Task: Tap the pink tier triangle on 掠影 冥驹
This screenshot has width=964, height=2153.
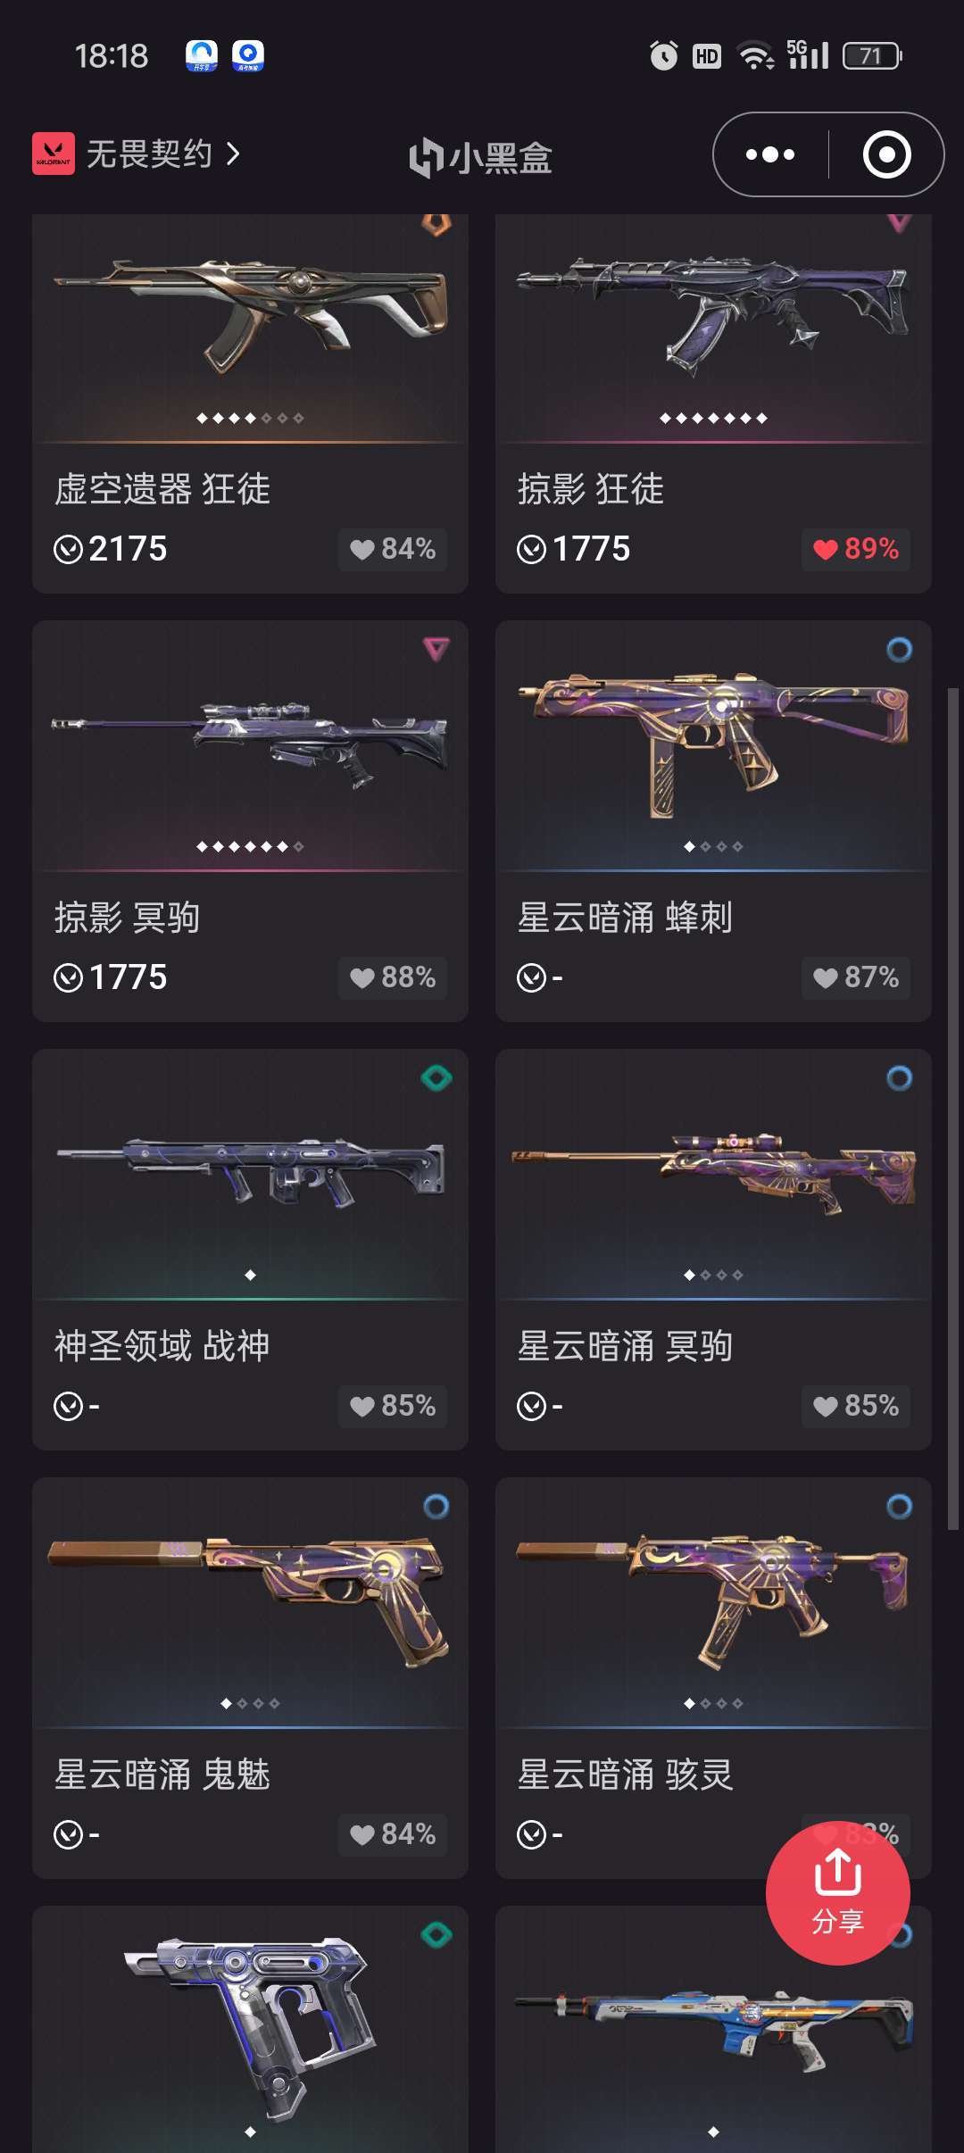Action: (436, 649)
